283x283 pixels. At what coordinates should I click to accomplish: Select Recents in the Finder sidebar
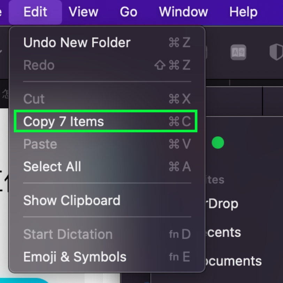[223, 232]
